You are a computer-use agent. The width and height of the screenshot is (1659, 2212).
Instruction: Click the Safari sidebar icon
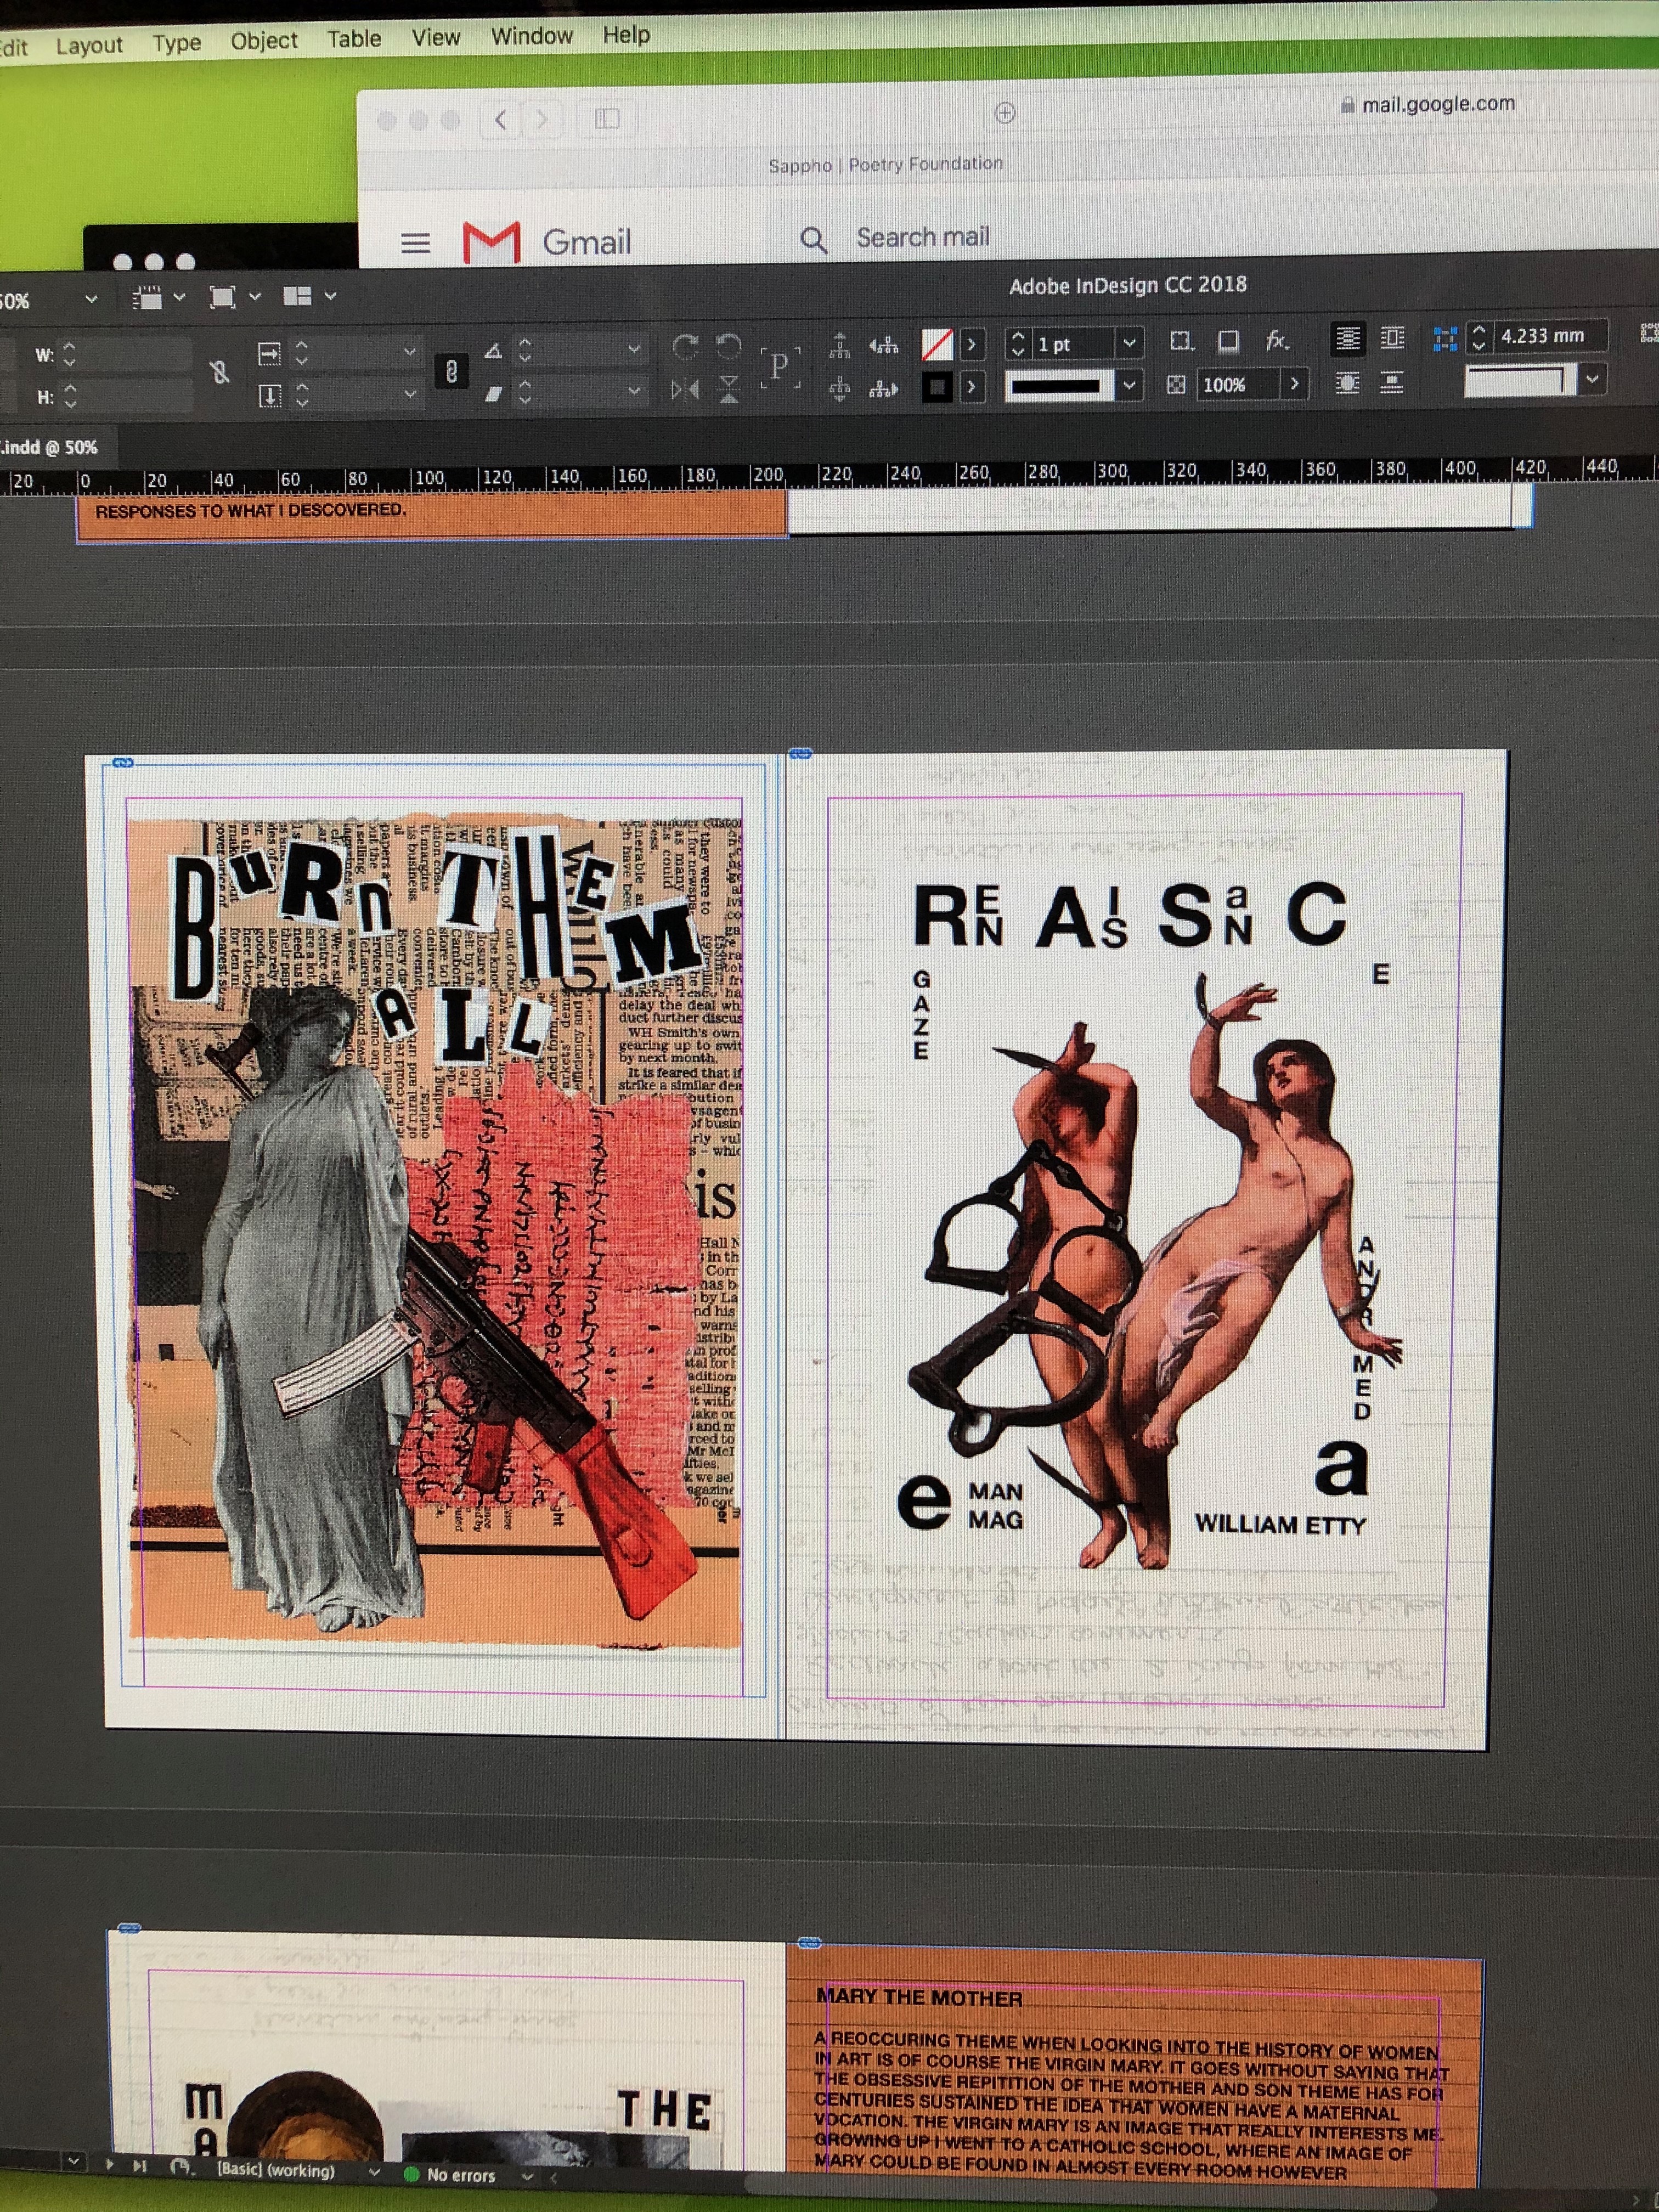[607, 119]
